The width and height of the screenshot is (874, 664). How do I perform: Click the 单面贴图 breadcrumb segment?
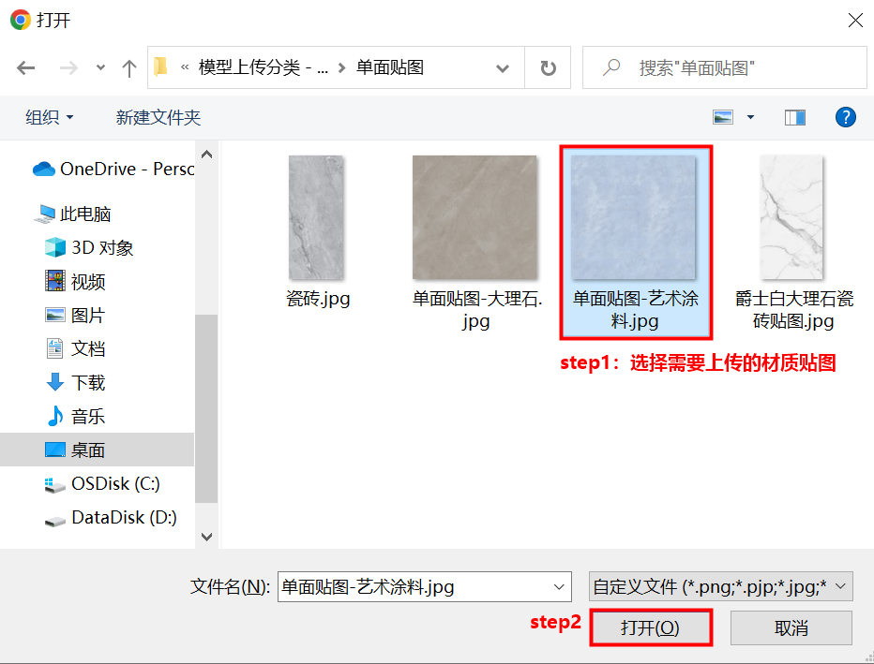tap(390, 67)
